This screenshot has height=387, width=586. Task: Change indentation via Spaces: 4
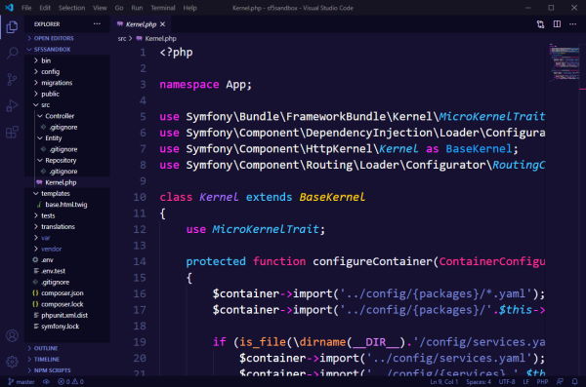click(x=479, y=382)
